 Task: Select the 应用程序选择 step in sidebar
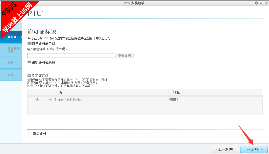coord(11,50)
